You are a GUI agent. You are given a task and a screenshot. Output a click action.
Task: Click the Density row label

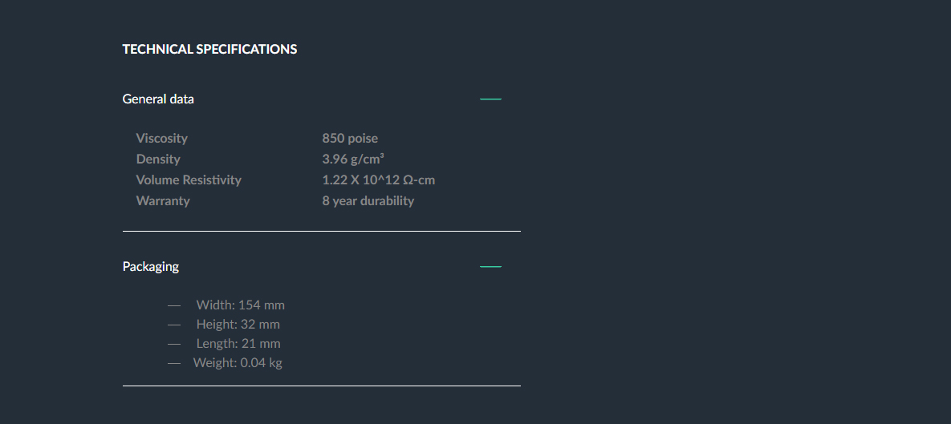tap(158, 159)
